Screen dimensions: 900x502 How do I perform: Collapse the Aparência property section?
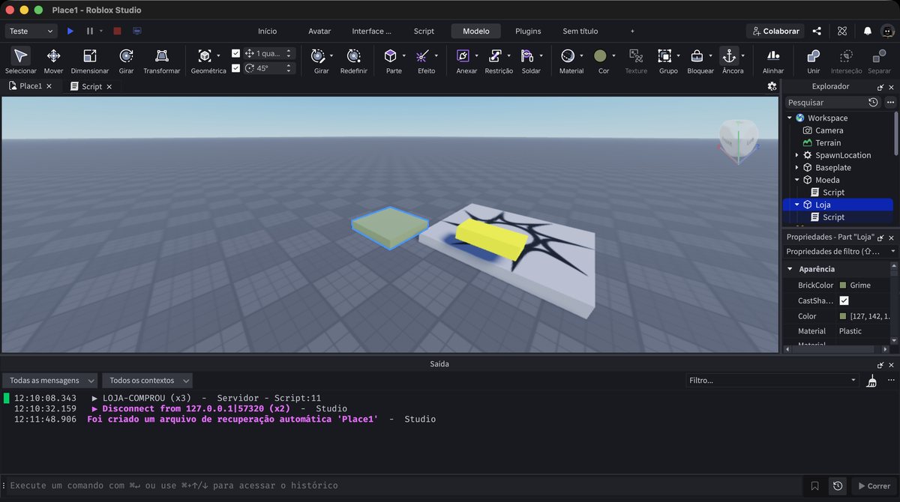click(x=790, y=269)
